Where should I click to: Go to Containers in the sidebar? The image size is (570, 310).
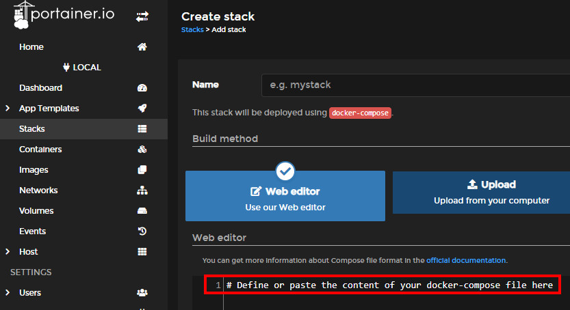pyautogui.click(x=40, y=150)
